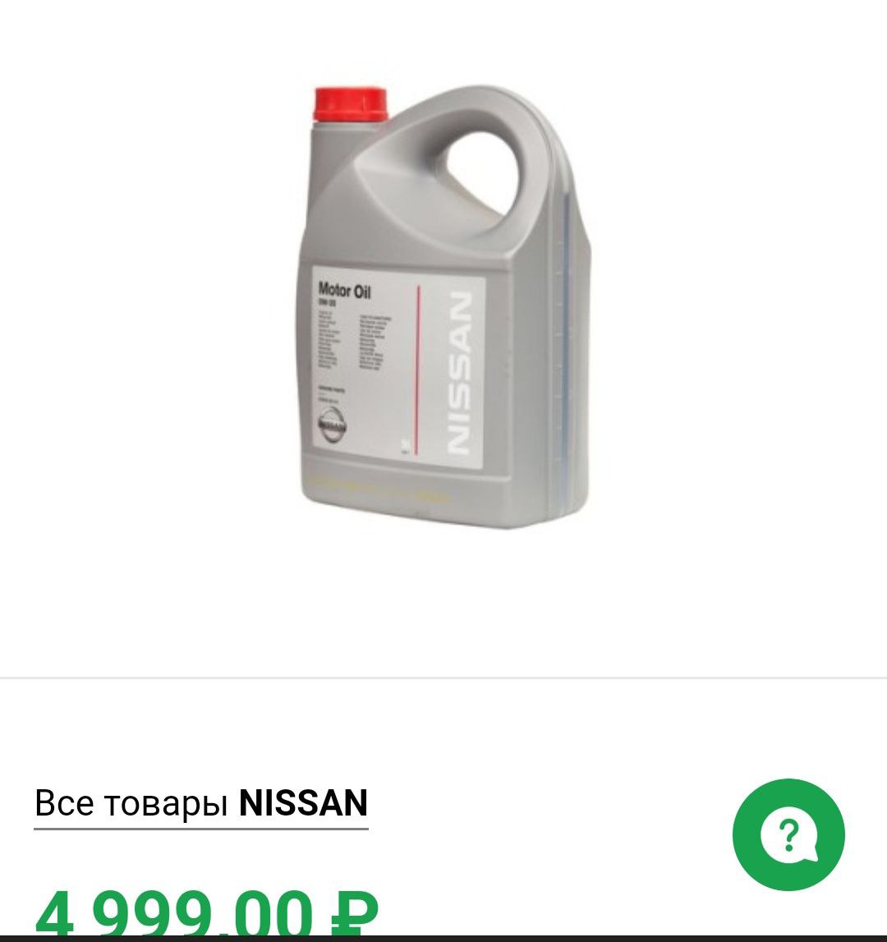Click the Motor Oil heading on label

344,291
